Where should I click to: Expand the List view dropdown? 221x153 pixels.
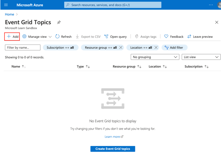[x=201, y=57]
